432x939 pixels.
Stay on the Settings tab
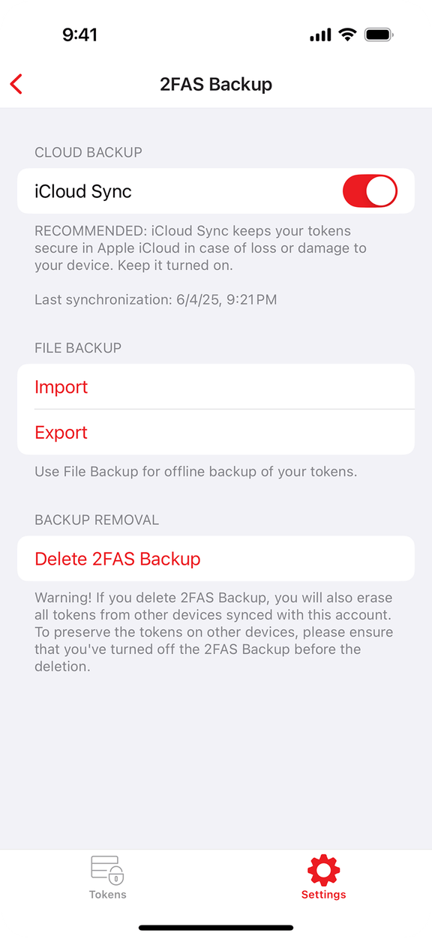[322, 877]
